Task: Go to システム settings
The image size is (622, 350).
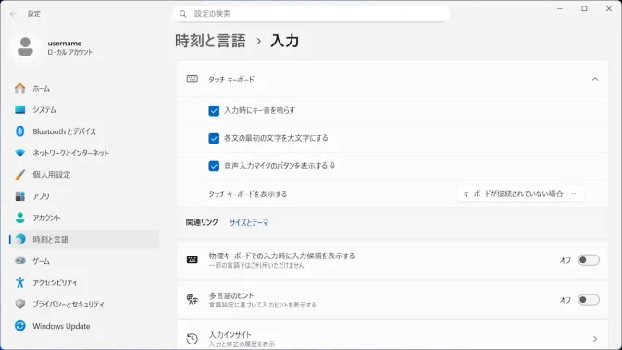Action: click(84, 109)
